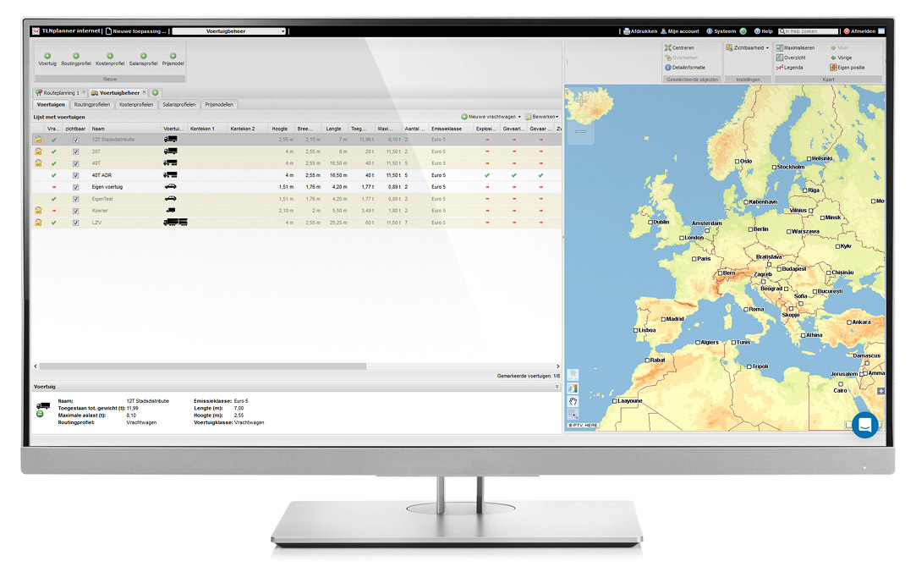The width and height of the screenshot is (916, 578).
Task: Open the Bewerken dropdown menu
Action: click(541, 117)
